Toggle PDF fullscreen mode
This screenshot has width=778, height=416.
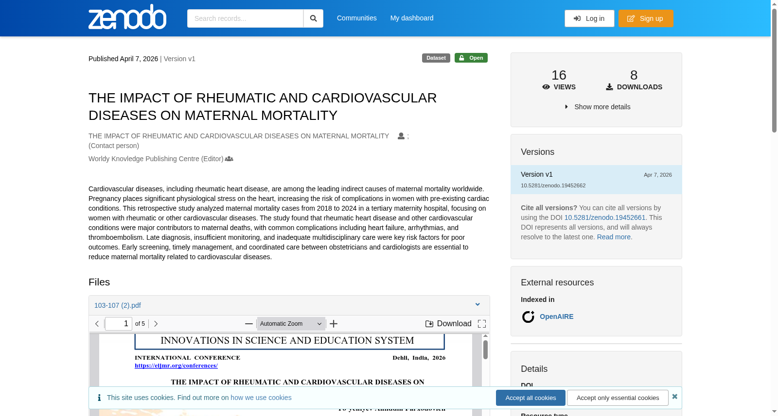(482, 324)
